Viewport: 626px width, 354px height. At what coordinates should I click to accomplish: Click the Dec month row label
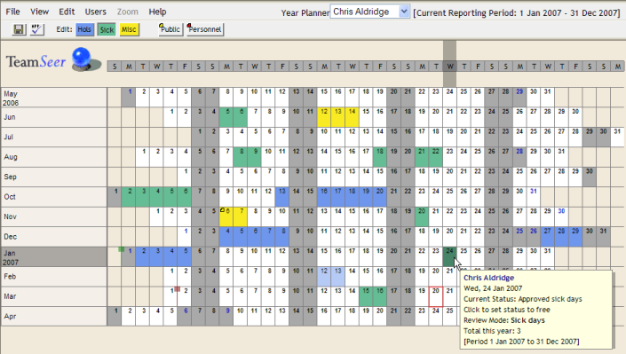pyautogui.click(x=54, y=237)
